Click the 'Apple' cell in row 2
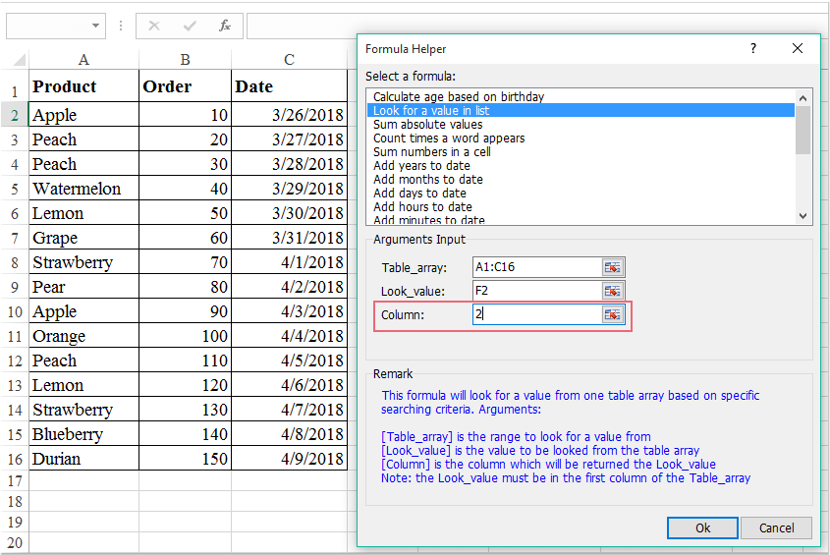 pos(83,115)
